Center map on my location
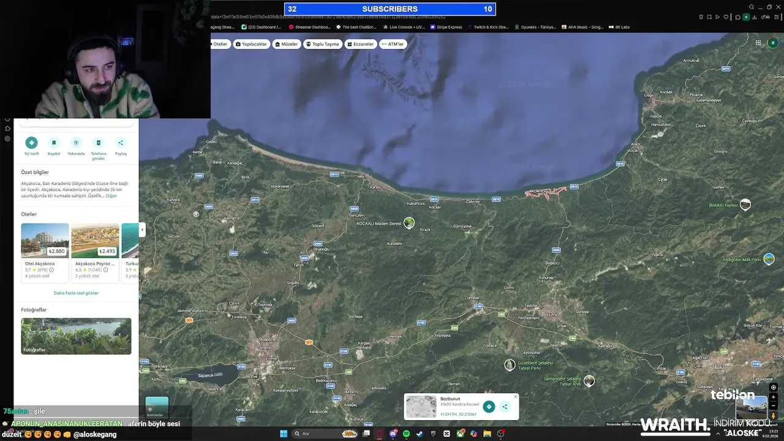This screenshot has width=784, height=441. click(x=774, y=387)
